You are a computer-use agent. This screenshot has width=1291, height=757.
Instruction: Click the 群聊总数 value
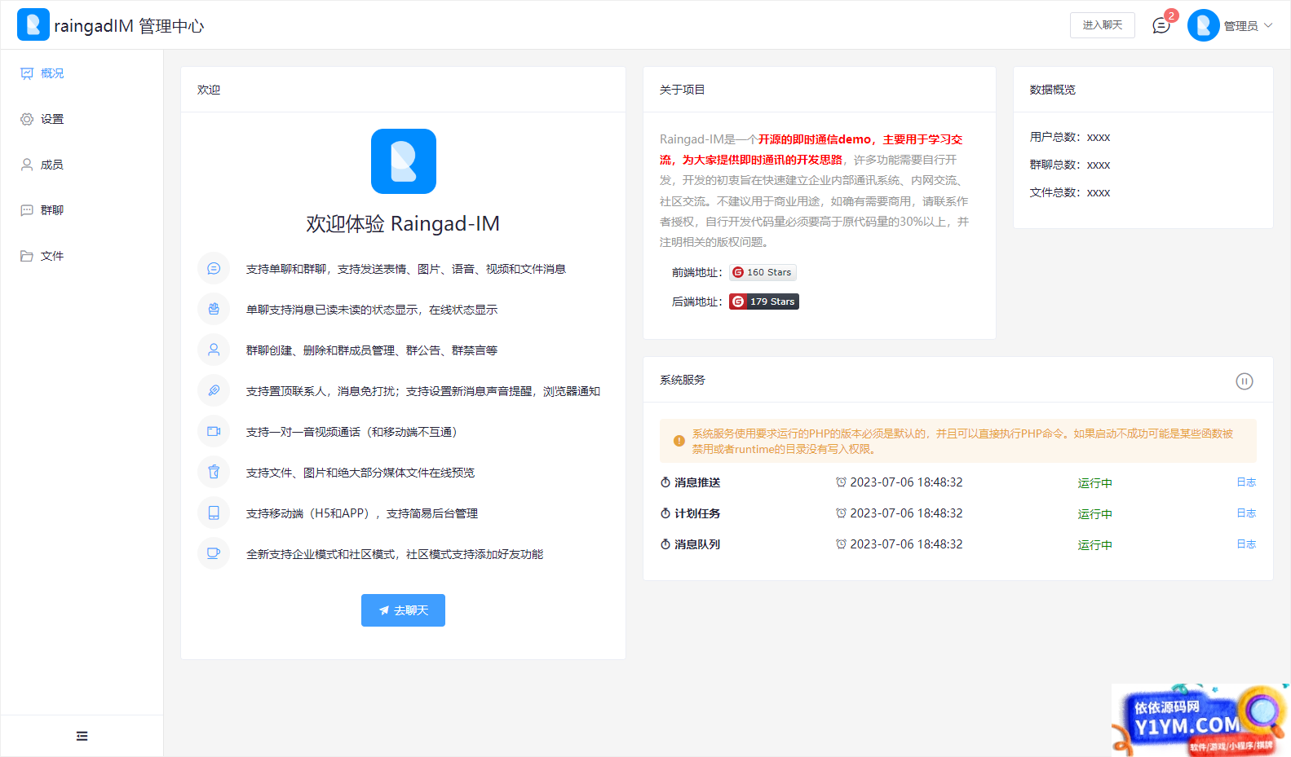click(x=1099, y=165)
